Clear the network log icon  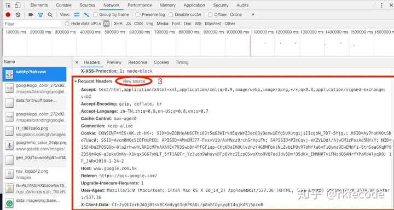click(18, 15)
